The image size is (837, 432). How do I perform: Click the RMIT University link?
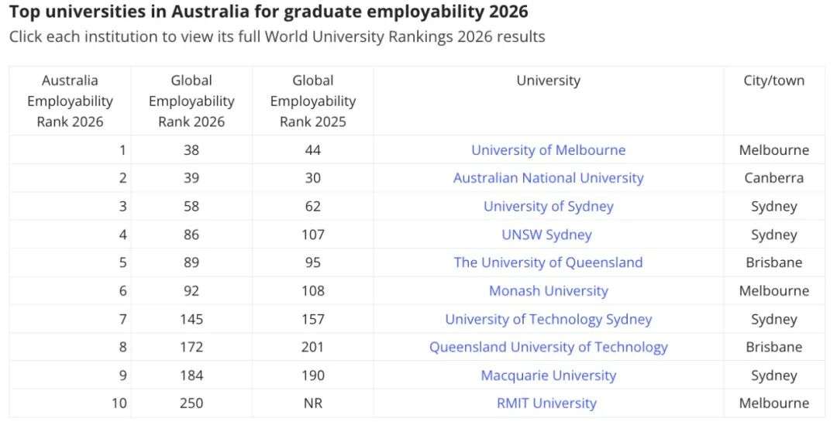(546, 403)
